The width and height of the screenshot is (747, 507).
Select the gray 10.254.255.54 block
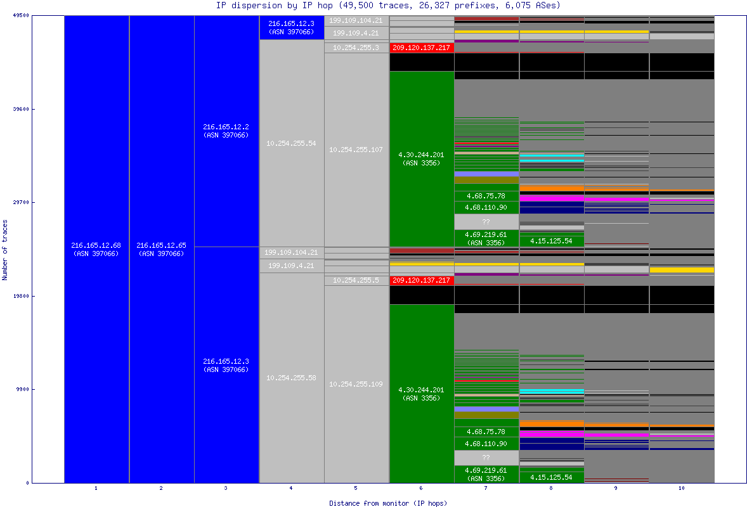click(x=291, y=143)
